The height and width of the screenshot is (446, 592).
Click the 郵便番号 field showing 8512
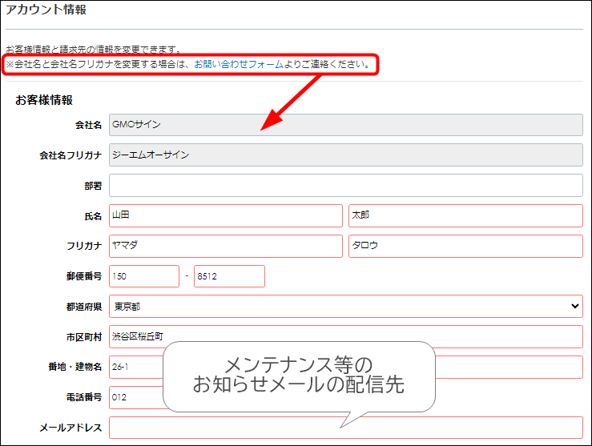pyautogui.click(x=228, y=276)
